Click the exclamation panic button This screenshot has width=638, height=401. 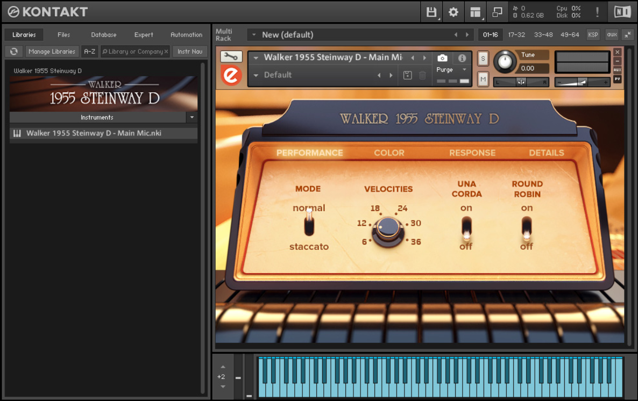tap(597, 12)
